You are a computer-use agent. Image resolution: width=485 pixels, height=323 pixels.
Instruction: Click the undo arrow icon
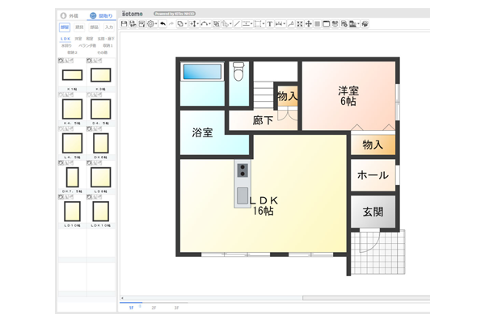162,24
